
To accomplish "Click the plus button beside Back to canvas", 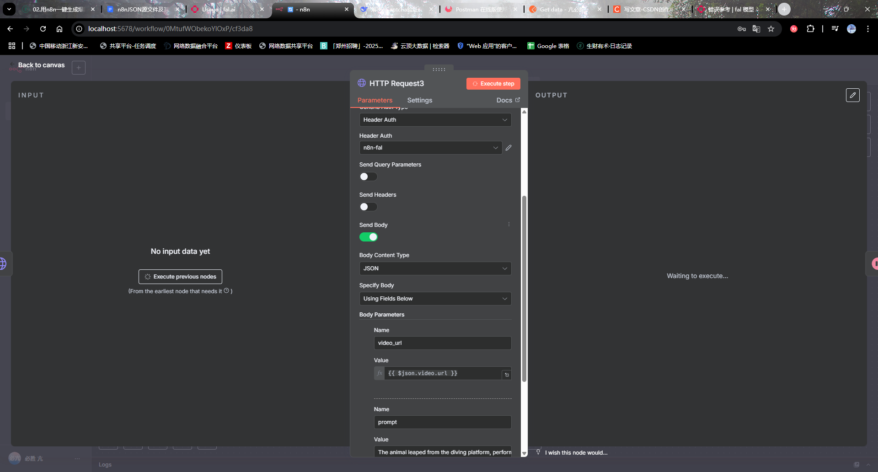I will tap(79, 68).
